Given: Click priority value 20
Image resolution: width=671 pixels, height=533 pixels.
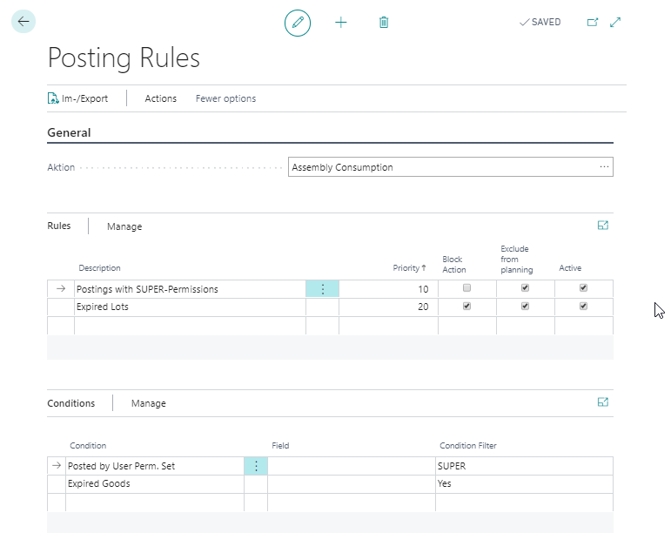Looking at the screenshot, I should coord(388,307).
